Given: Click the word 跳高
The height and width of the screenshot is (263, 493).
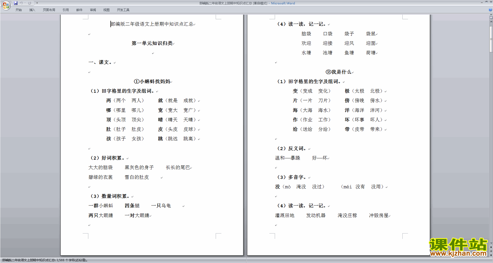Looking at the screenshot, I should point(188,139).
